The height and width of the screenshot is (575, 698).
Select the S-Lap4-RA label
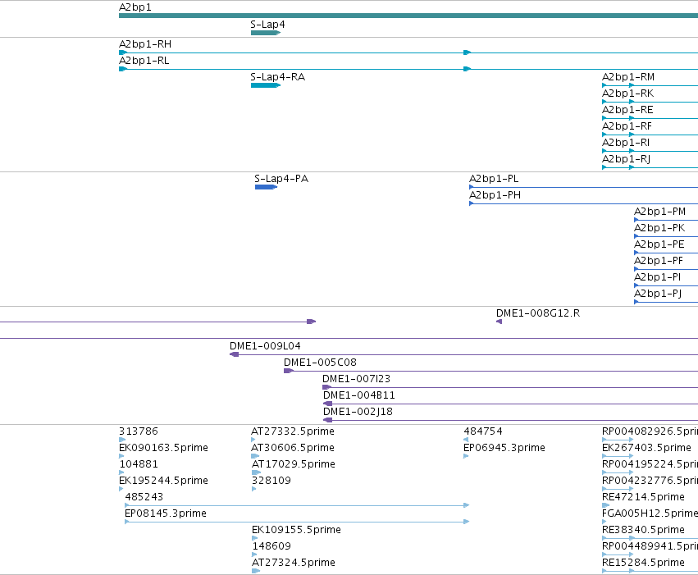[x=278, y=77]
